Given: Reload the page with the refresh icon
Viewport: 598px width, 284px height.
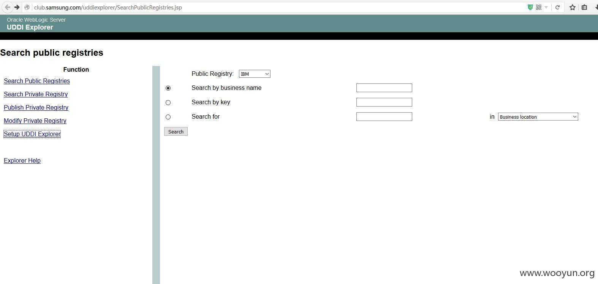Looking at the screenshot, I should pos(557,7).
